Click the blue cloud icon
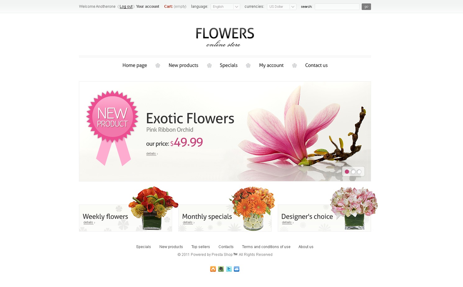The image size is (463, 287). 237,269
